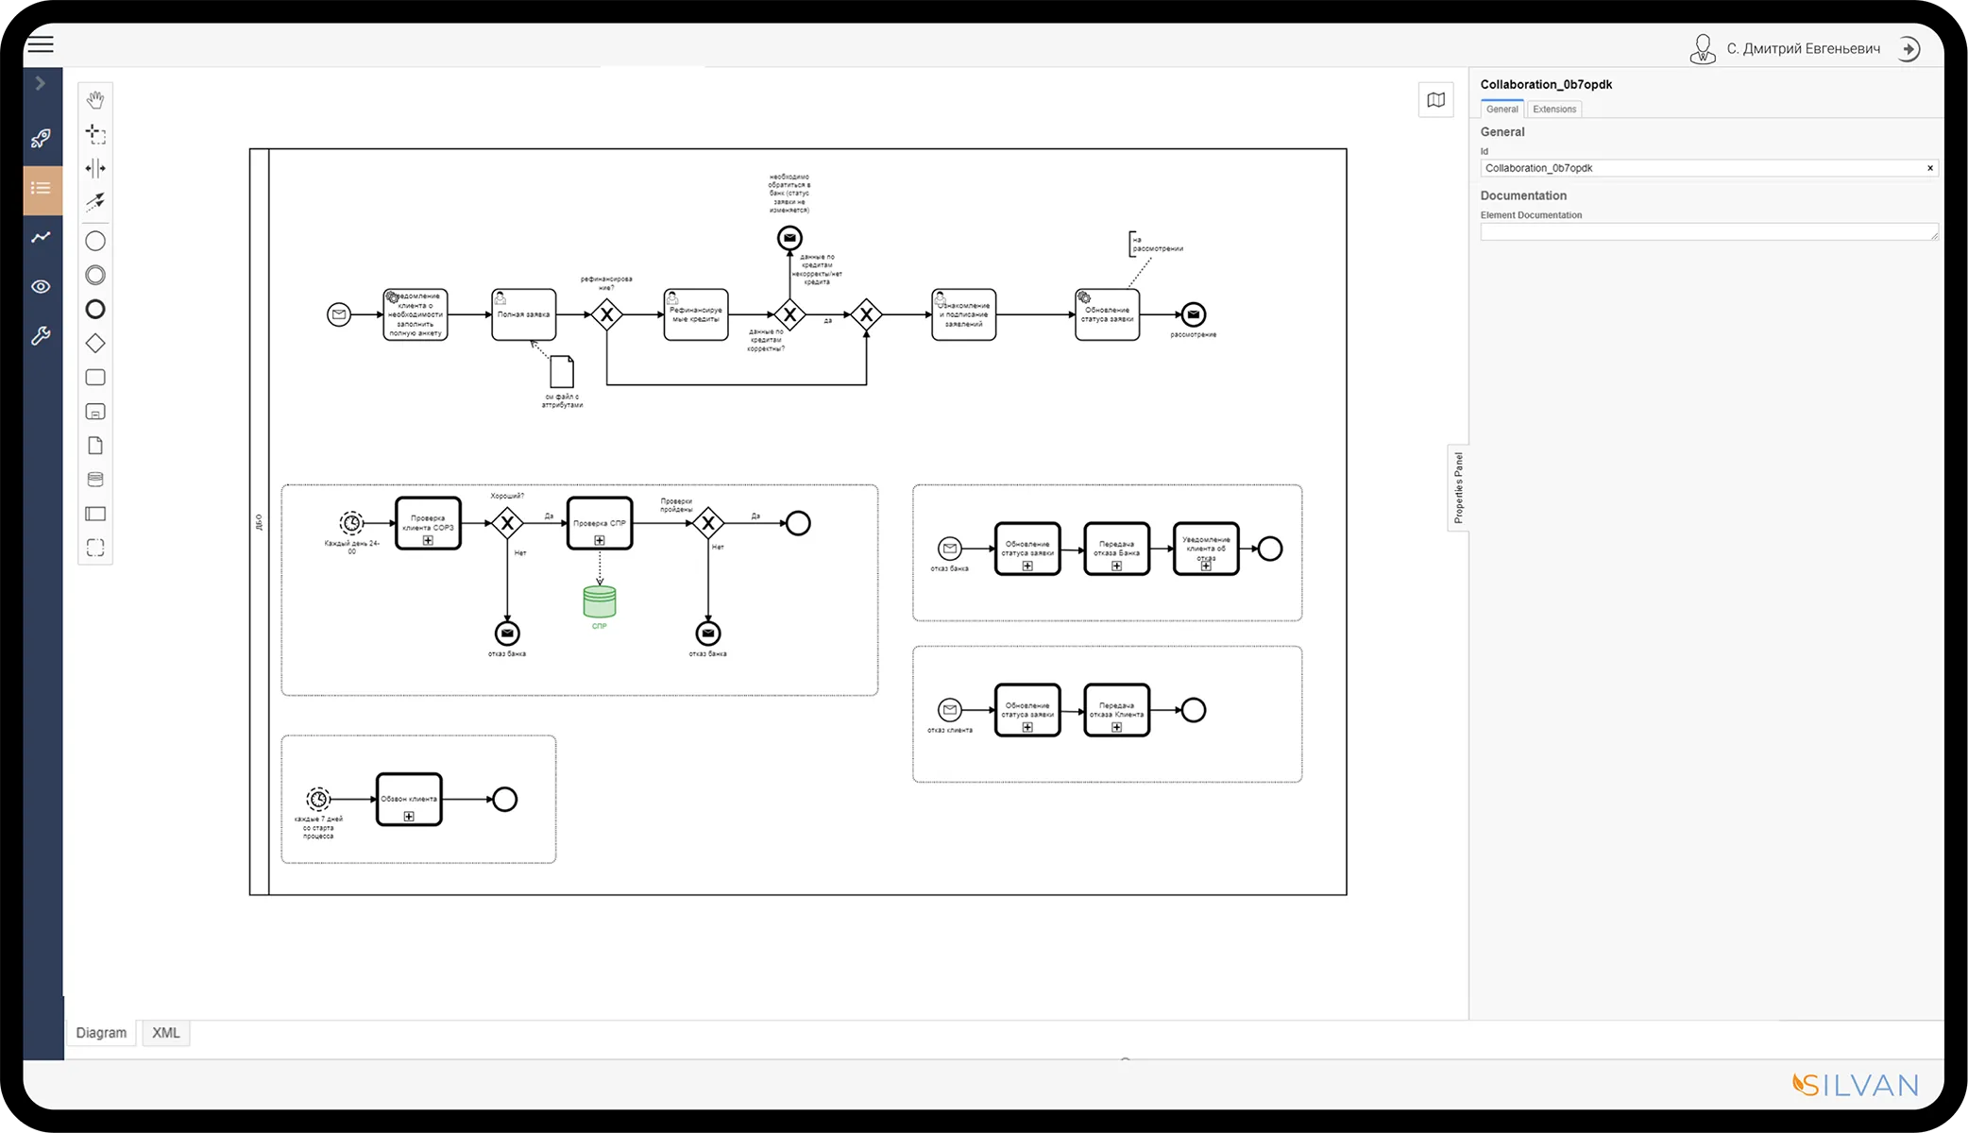Toggle the minimap map icon
This screenshot has height=1133, width=1968.
tap(1435, 100)
